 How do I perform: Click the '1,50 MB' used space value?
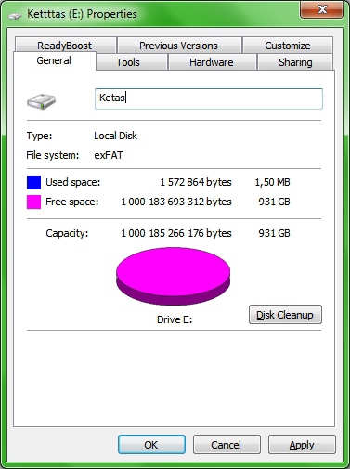click(x=272, y=182)
